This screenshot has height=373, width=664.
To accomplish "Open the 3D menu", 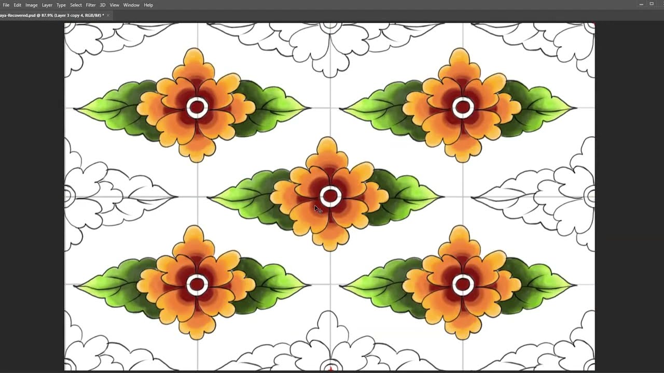I will [103, 5].
